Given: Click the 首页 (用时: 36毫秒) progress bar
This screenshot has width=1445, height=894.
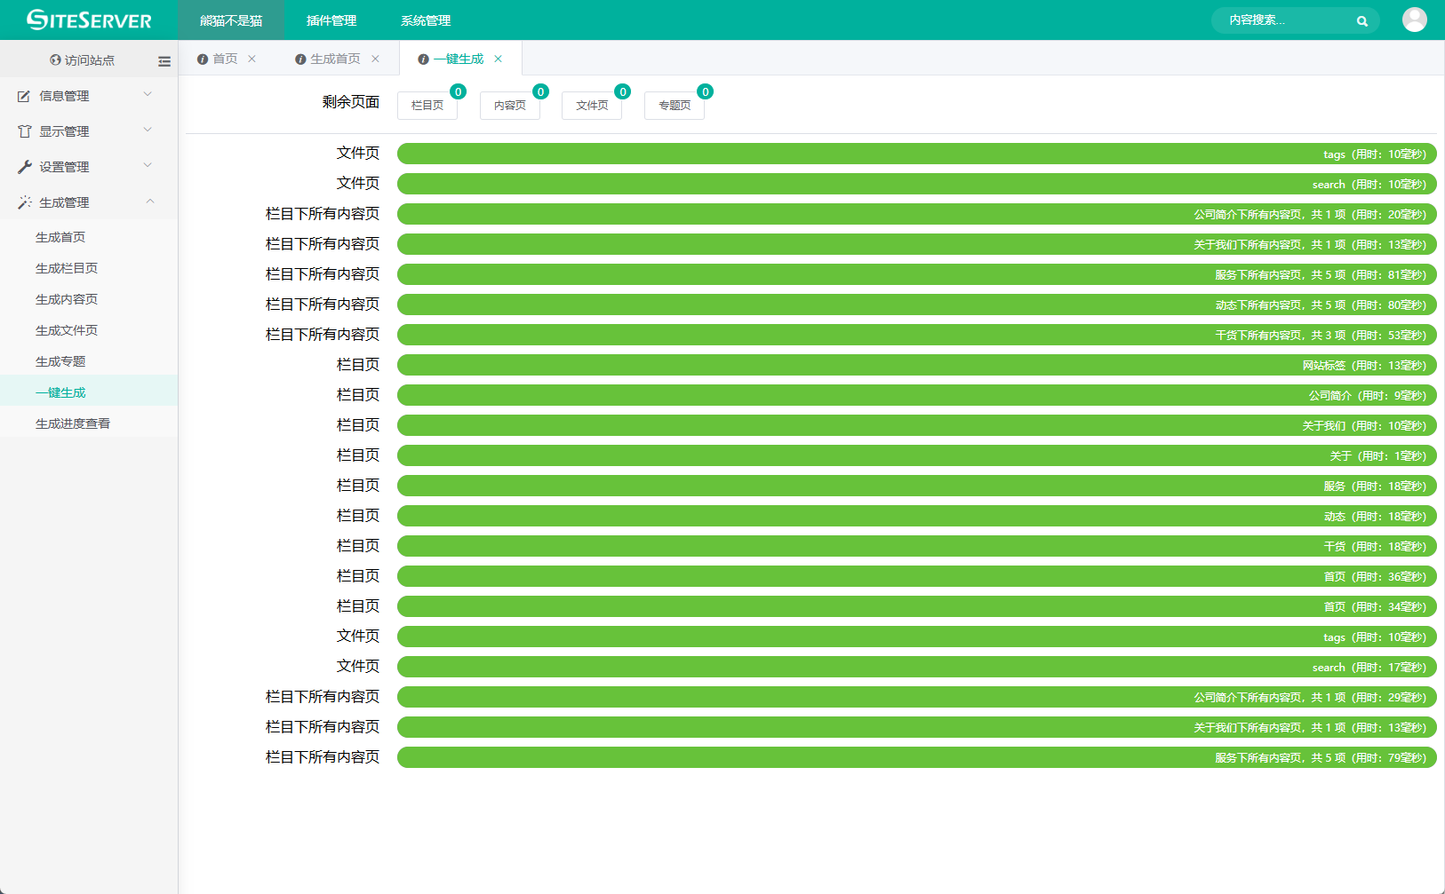Looking at the screenshot, I should [x=916, y=576].
